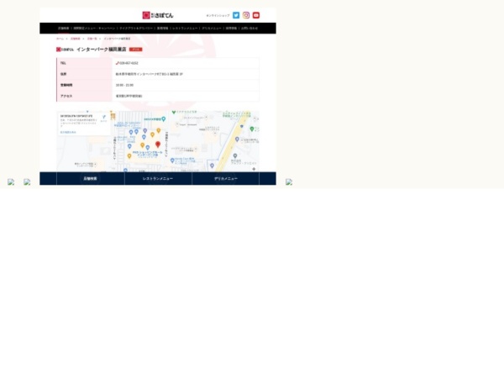The width and height of the screenshot is (504, 378).
Task: Open the Twitter social icon
Action: [236, 15]
